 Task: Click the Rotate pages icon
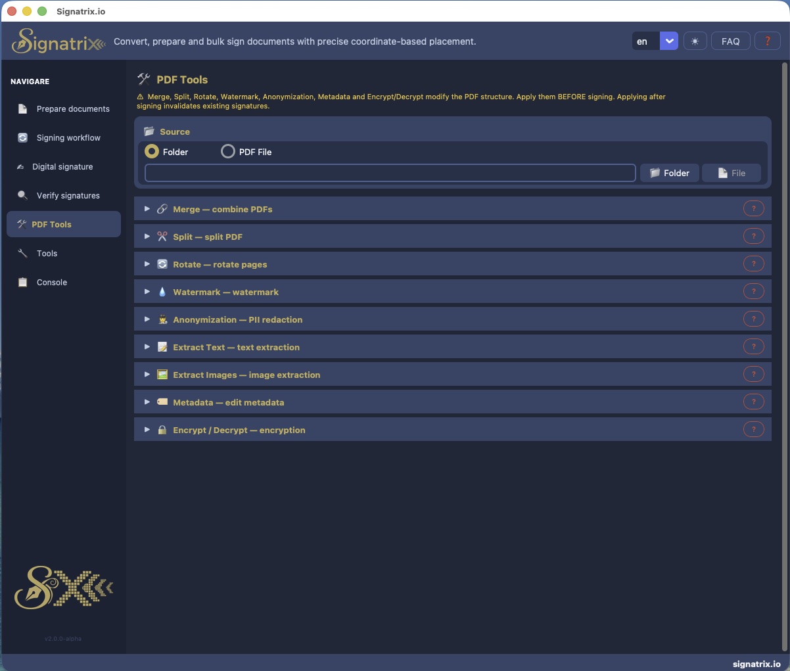click(x=162, y=264)
